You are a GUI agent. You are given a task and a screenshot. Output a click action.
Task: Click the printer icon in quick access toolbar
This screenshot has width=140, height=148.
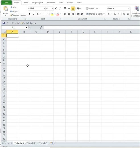coord(31,23)
